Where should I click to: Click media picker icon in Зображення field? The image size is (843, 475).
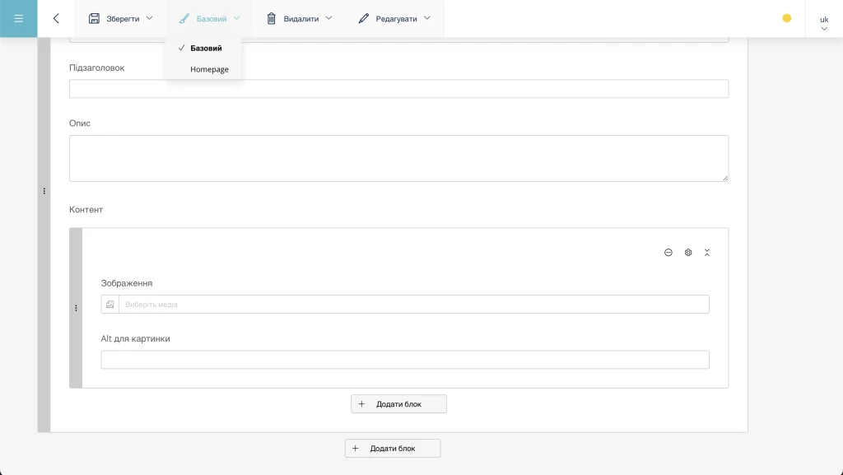110,304
